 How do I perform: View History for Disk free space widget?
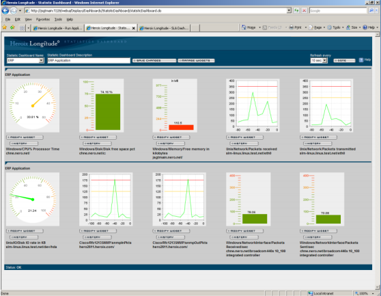click(97, 144)
